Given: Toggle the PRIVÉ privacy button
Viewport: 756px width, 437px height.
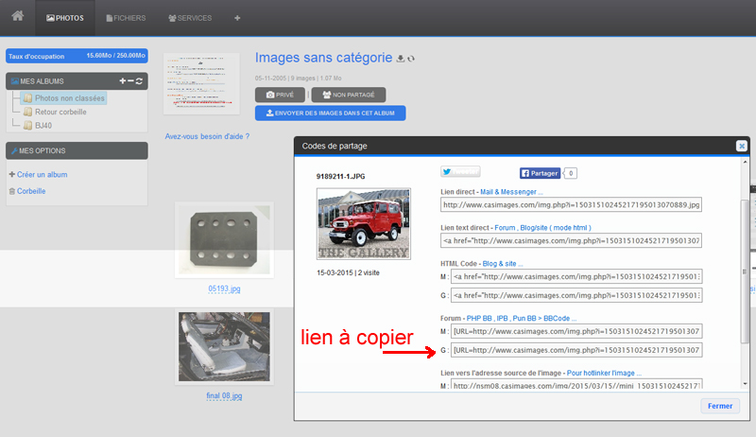Looking at the screenshot, I should [280, 95].
